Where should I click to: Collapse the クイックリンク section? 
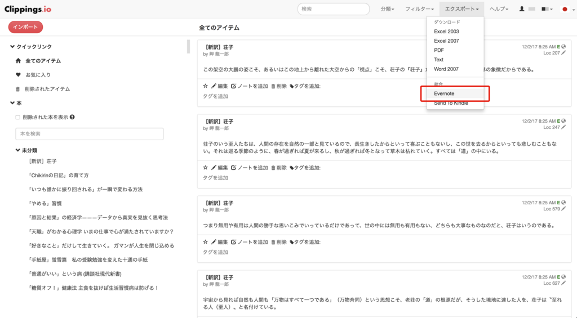click(31, 47)
